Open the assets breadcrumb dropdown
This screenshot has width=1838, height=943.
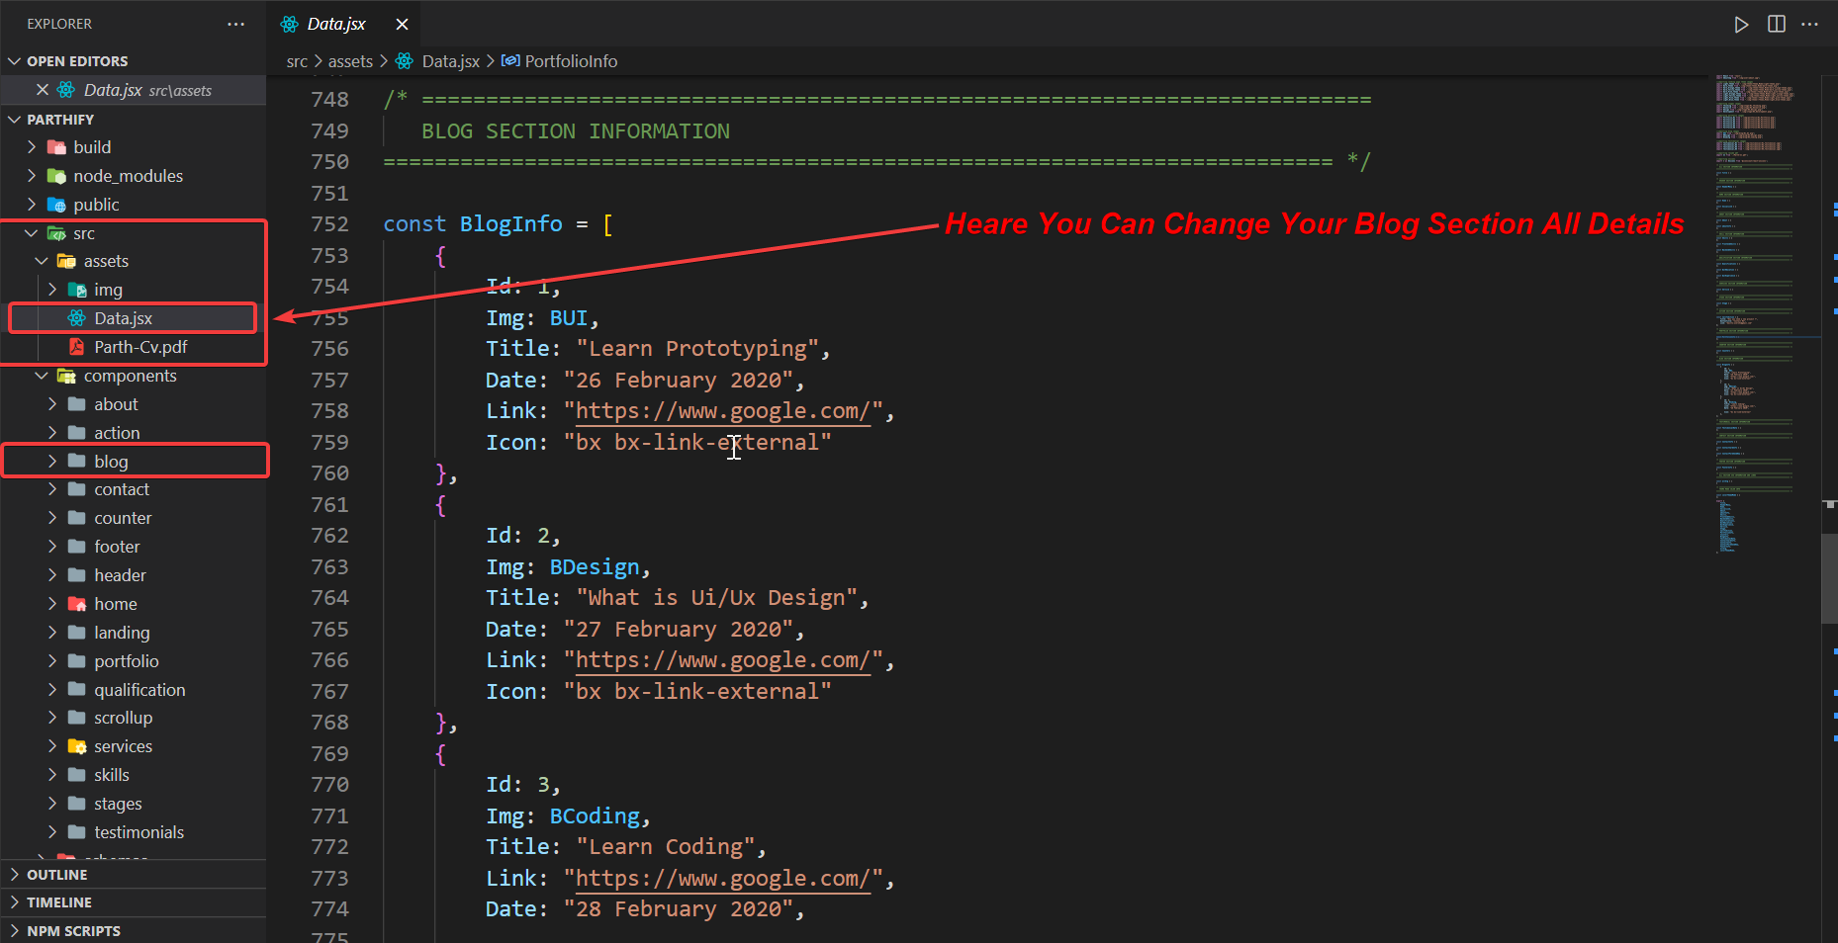(x=350, y=60)
